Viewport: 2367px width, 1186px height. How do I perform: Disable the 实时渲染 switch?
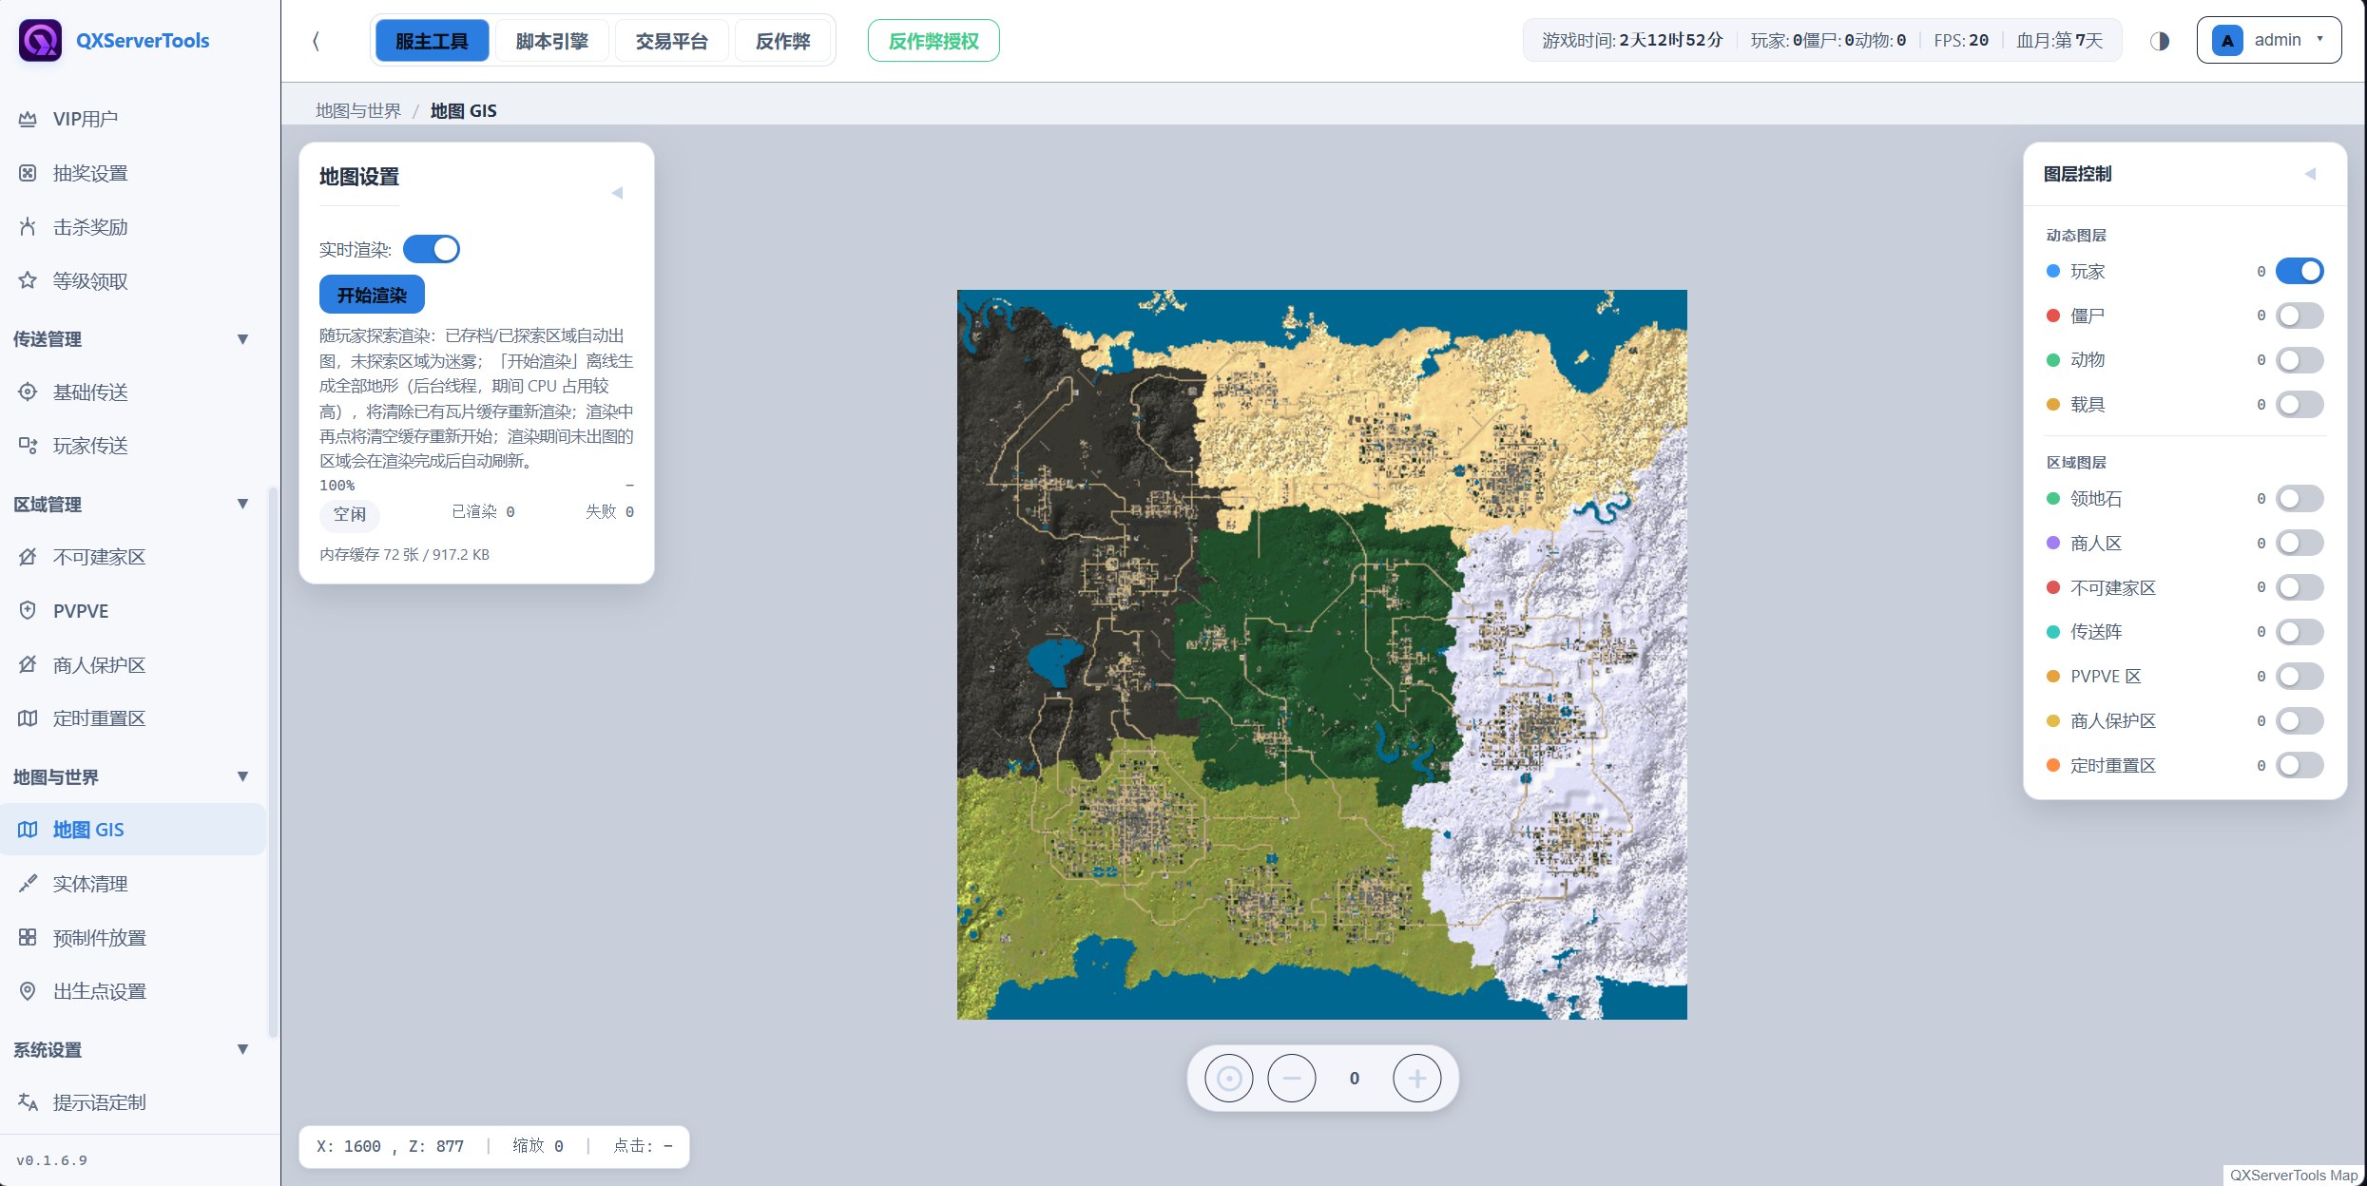[x=432, y=249]
